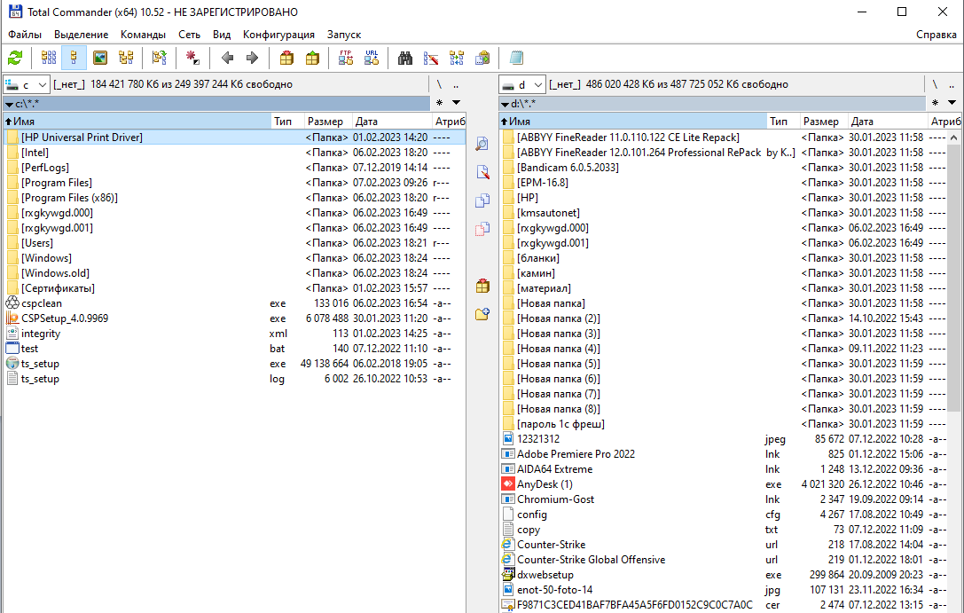Open the Команды menu

(144, 35)
